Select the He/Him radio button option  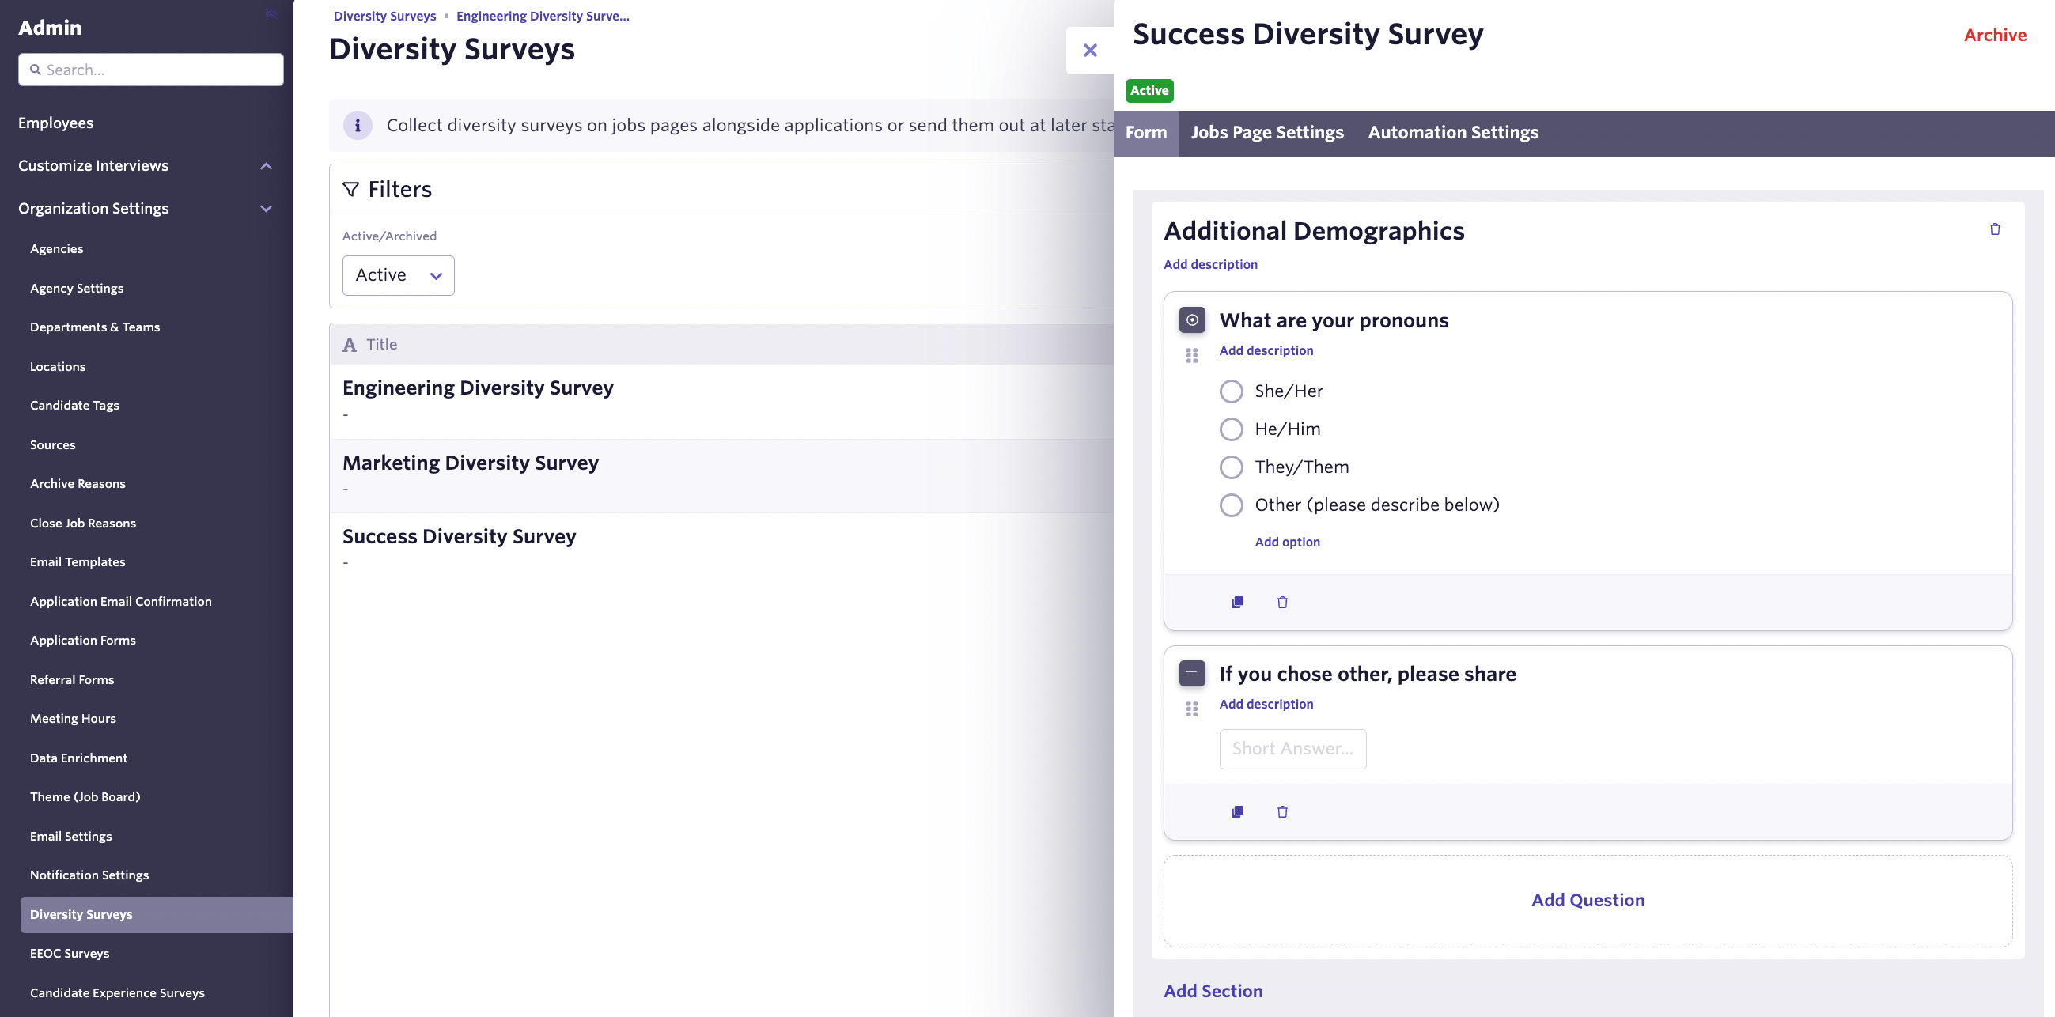tap(1231, 429)
